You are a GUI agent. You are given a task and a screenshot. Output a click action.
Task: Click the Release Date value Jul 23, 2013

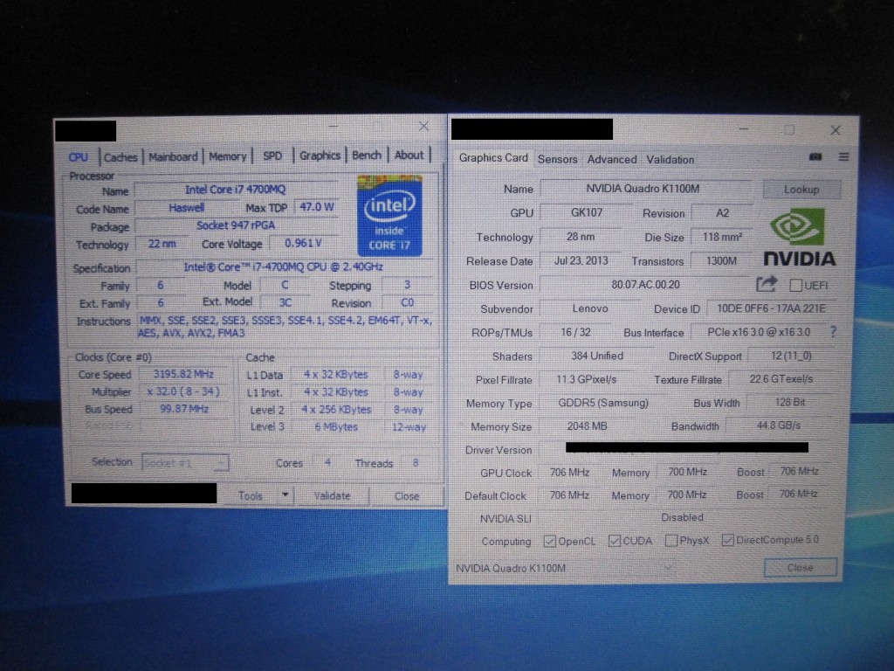coord(581,260)
